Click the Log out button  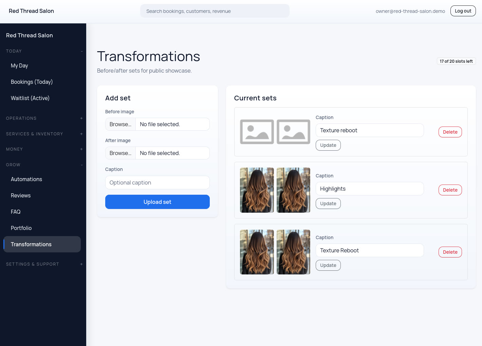coord(463,11)
